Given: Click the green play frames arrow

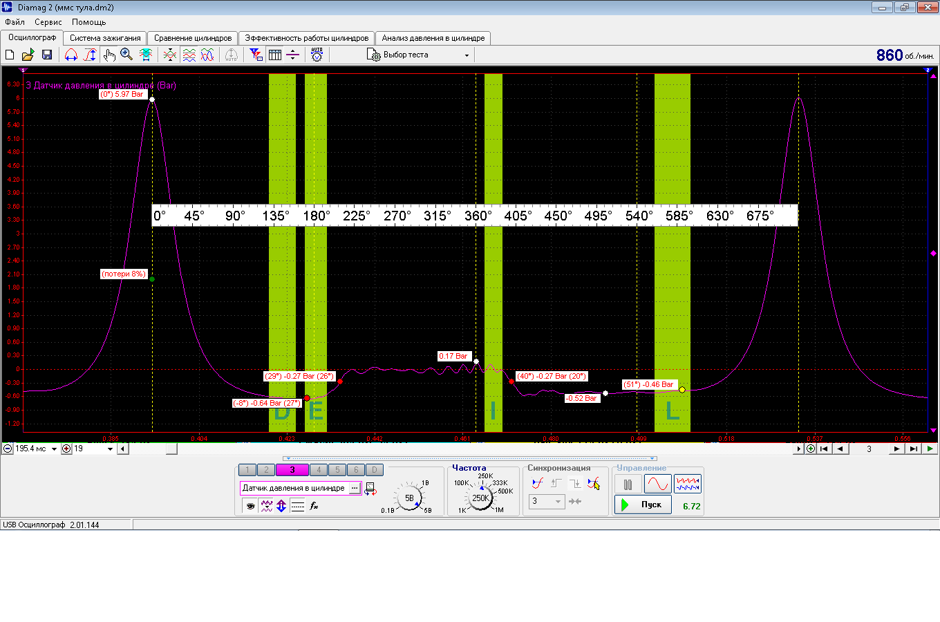Looking at the screenshot, I should pyautogui.click(x=930, y=449).
